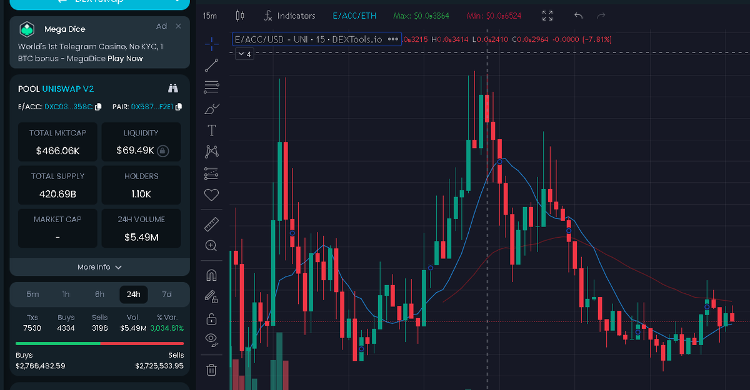Click the Mega Dice logo icon

27,29
